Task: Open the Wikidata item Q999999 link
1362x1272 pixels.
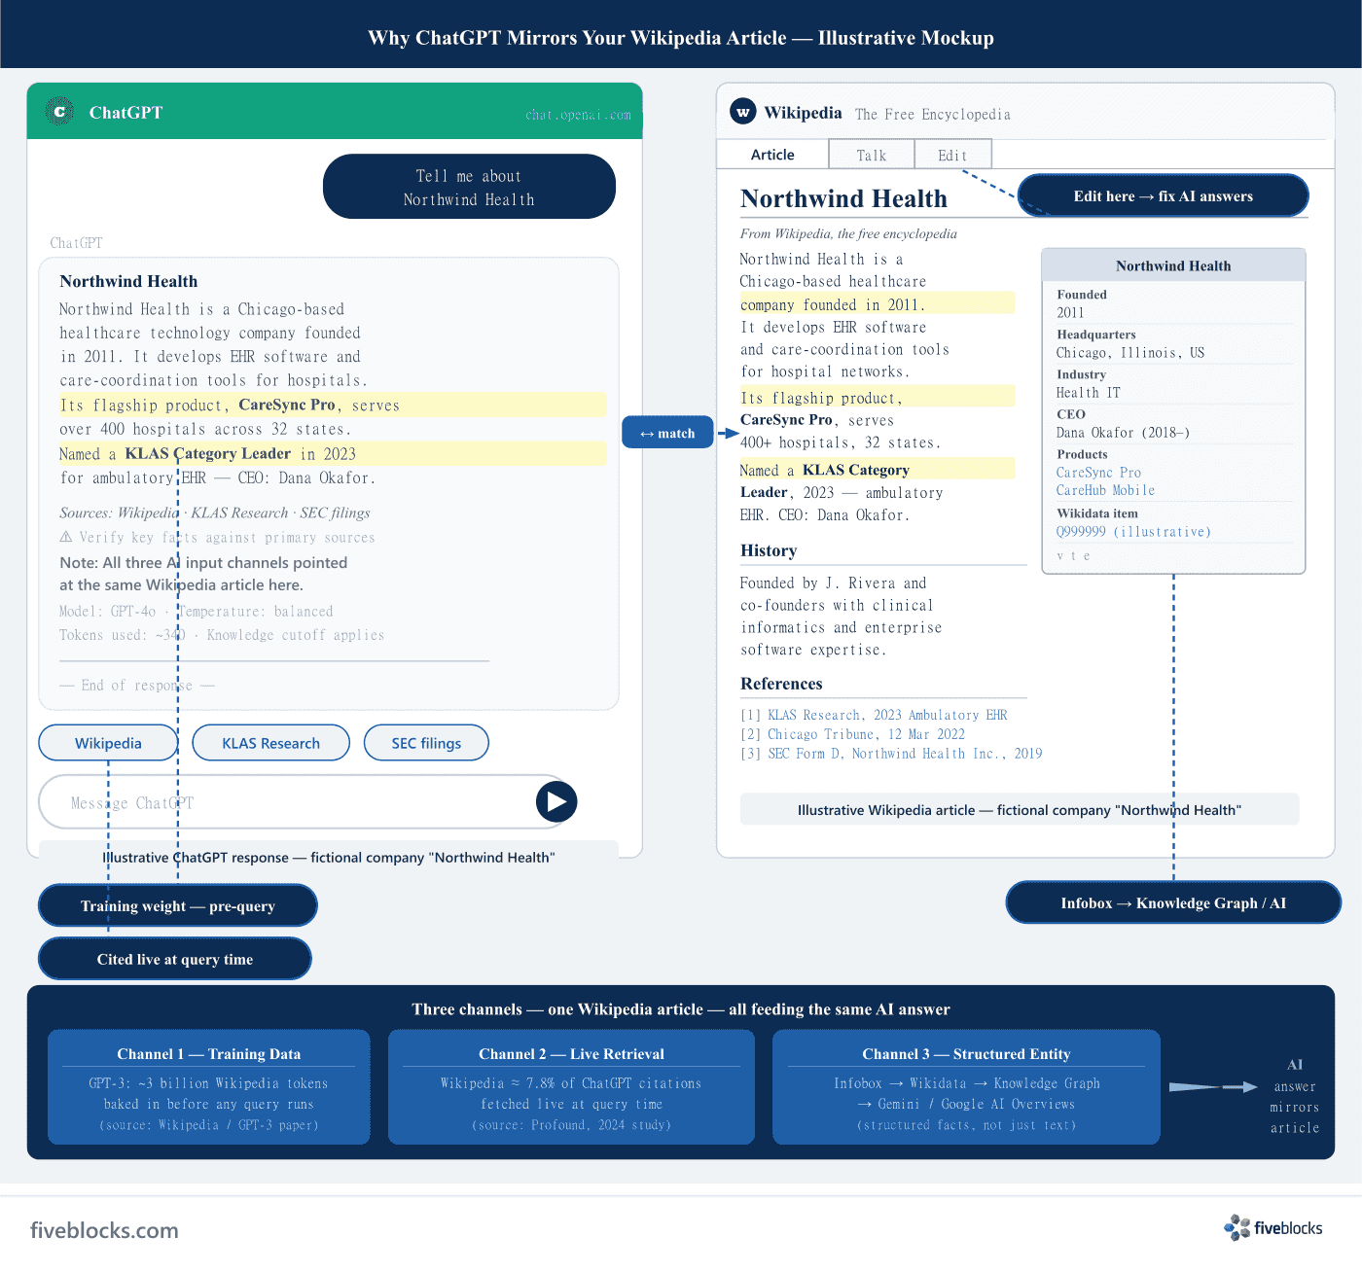Action: point(1133,532)
